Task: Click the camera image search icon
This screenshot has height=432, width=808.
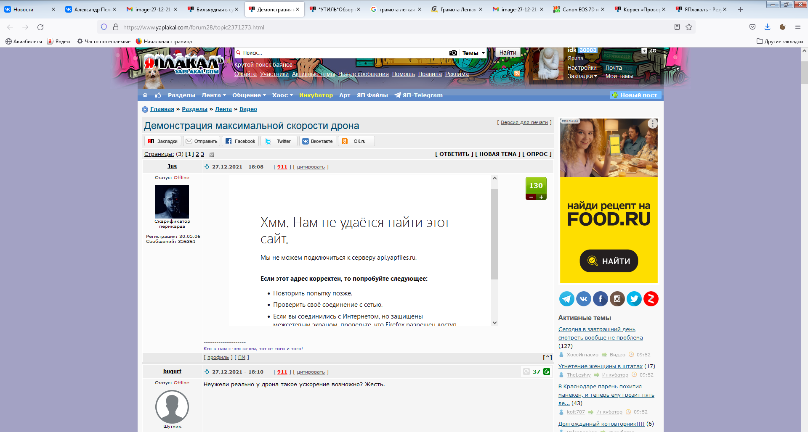Action: click(453, 53)
